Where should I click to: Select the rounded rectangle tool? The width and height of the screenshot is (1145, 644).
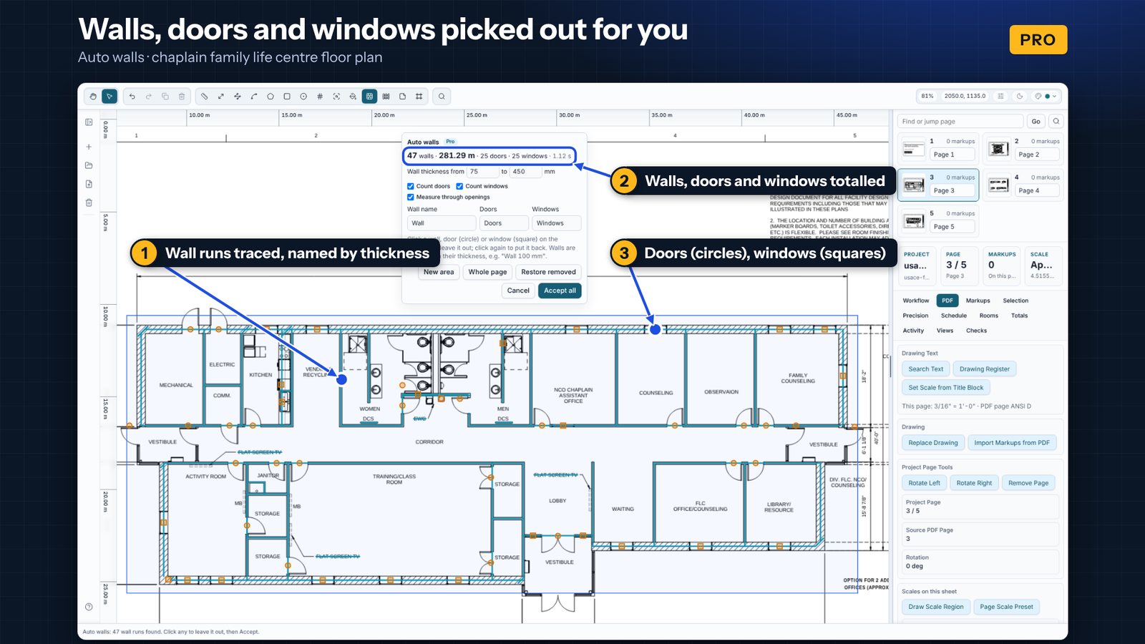(x=287, y=96)
